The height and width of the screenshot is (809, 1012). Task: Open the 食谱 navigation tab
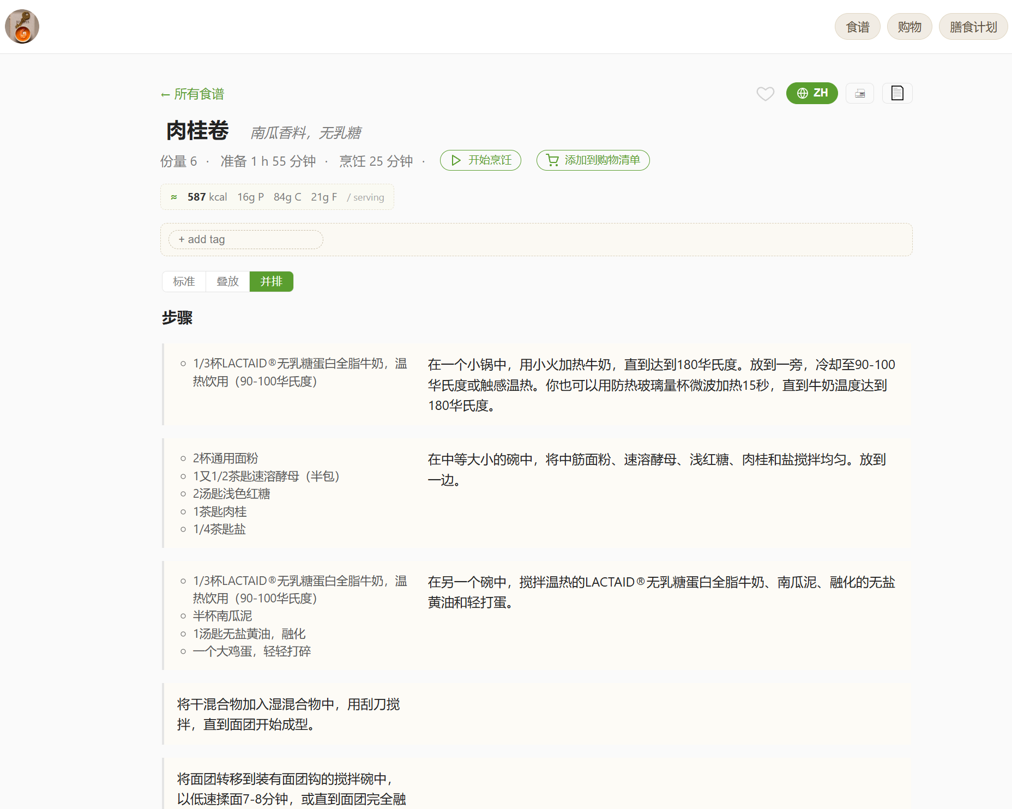click(857, 26)
